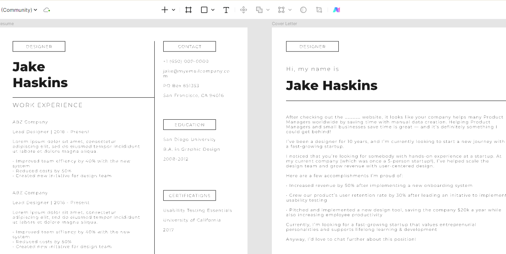
Task: Click the San Diego University text
Action: (190, 139)
